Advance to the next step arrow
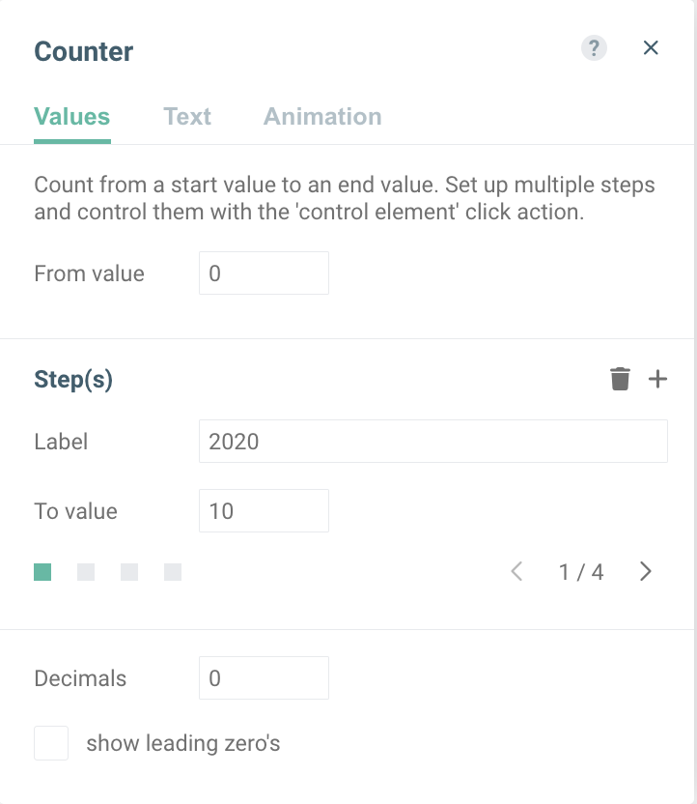The width and height of the screenshot is (697, 804). pyautogui.click(x=646, y=572)
